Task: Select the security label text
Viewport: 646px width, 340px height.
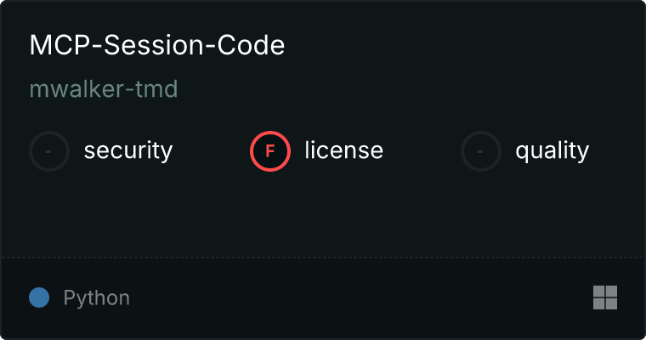Action: (x=127, y=151)
